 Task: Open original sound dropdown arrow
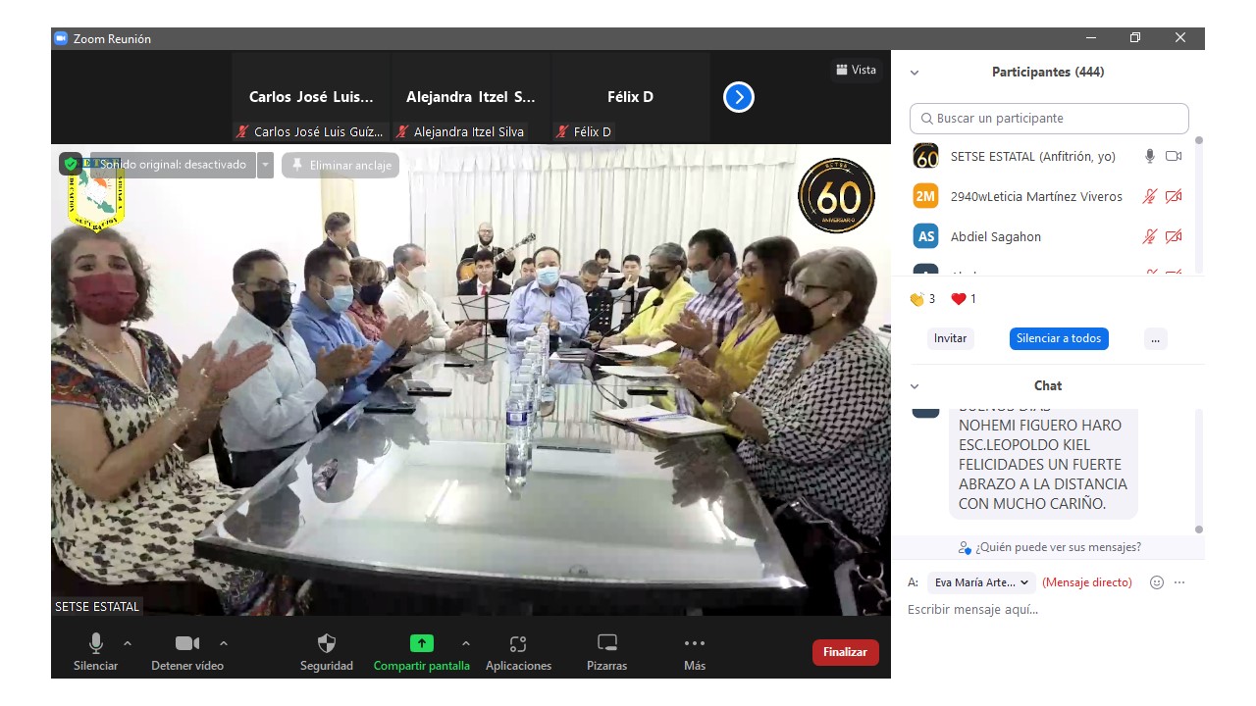[x=265, y=165]
